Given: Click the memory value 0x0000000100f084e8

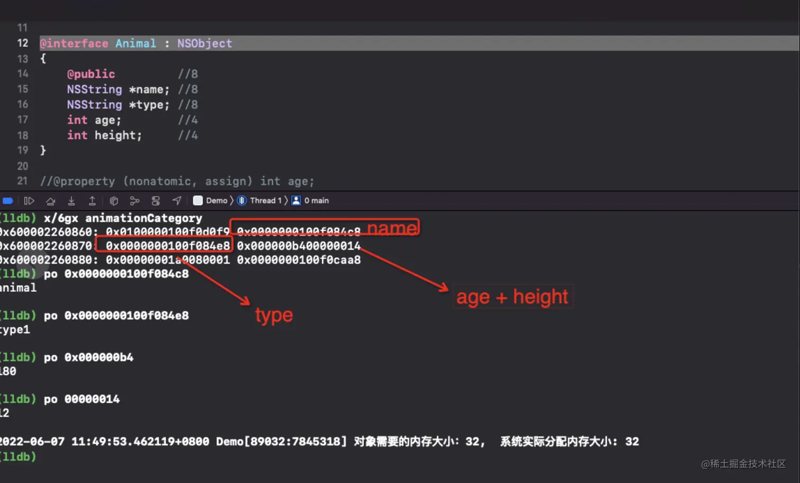Looking at the screenshot, I should [168, 246].
